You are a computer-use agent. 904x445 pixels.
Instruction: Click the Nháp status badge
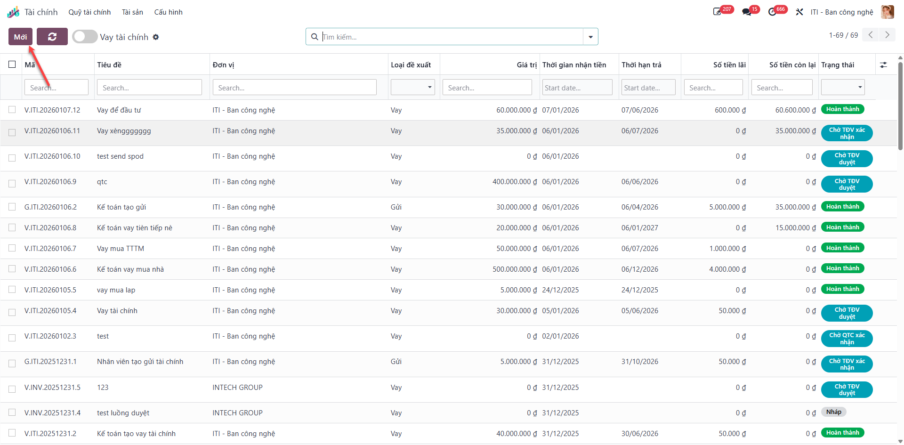[834, 412]
